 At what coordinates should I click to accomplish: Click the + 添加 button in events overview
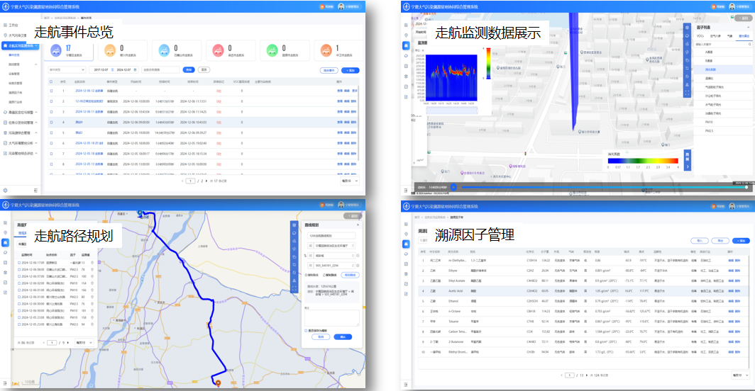click(x=351, y=70)
